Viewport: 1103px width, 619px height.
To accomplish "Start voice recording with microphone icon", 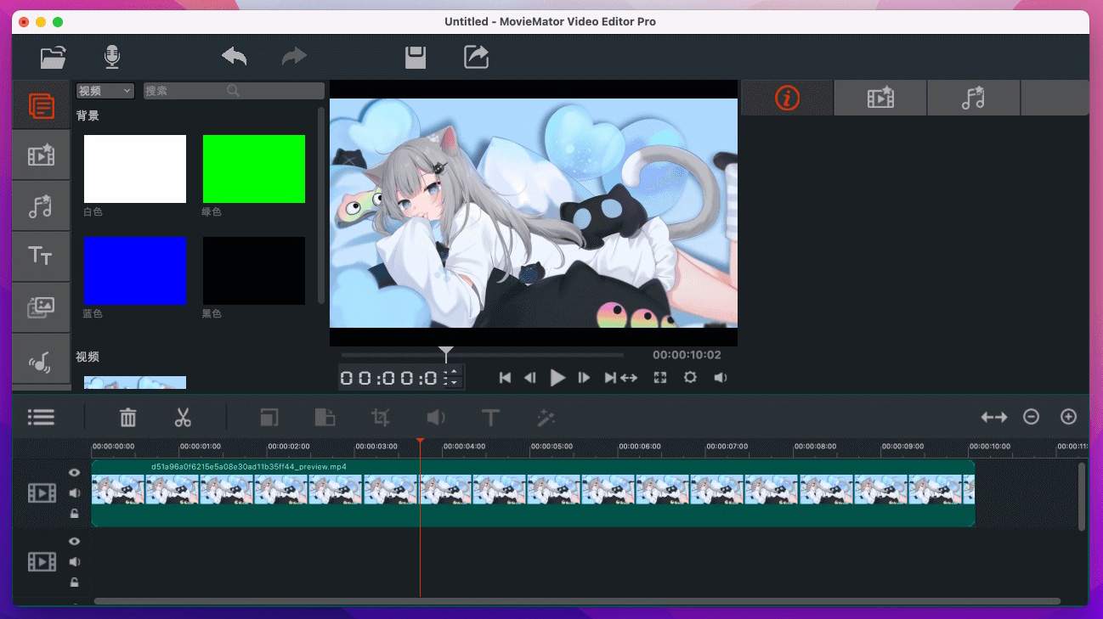I will 112,57.
